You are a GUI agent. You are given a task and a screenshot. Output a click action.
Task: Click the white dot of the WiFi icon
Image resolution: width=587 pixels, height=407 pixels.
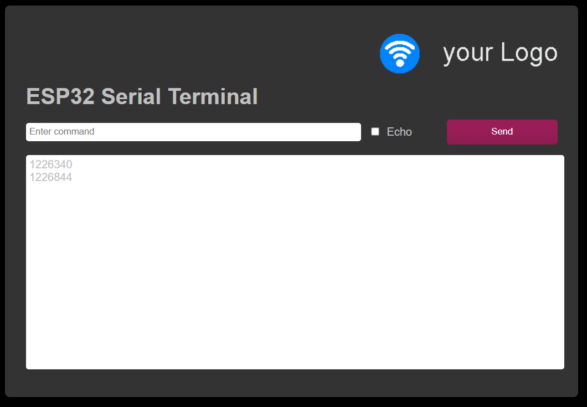(400, 63)
